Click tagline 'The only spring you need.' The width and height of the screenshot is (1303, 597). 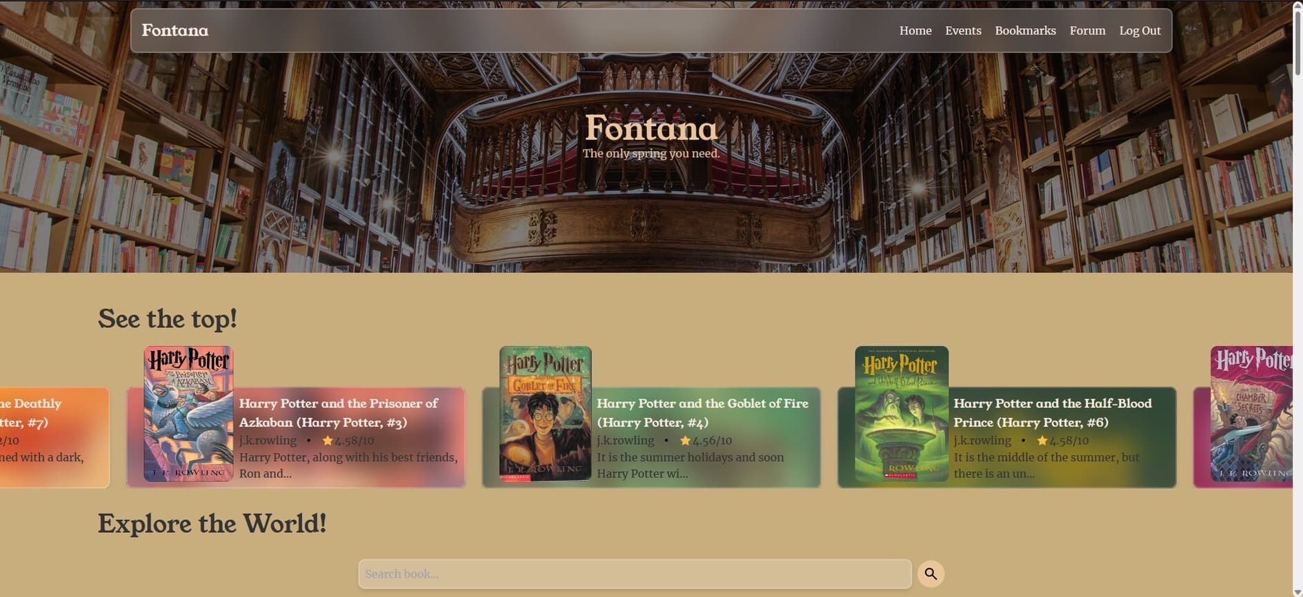(651, 153)
